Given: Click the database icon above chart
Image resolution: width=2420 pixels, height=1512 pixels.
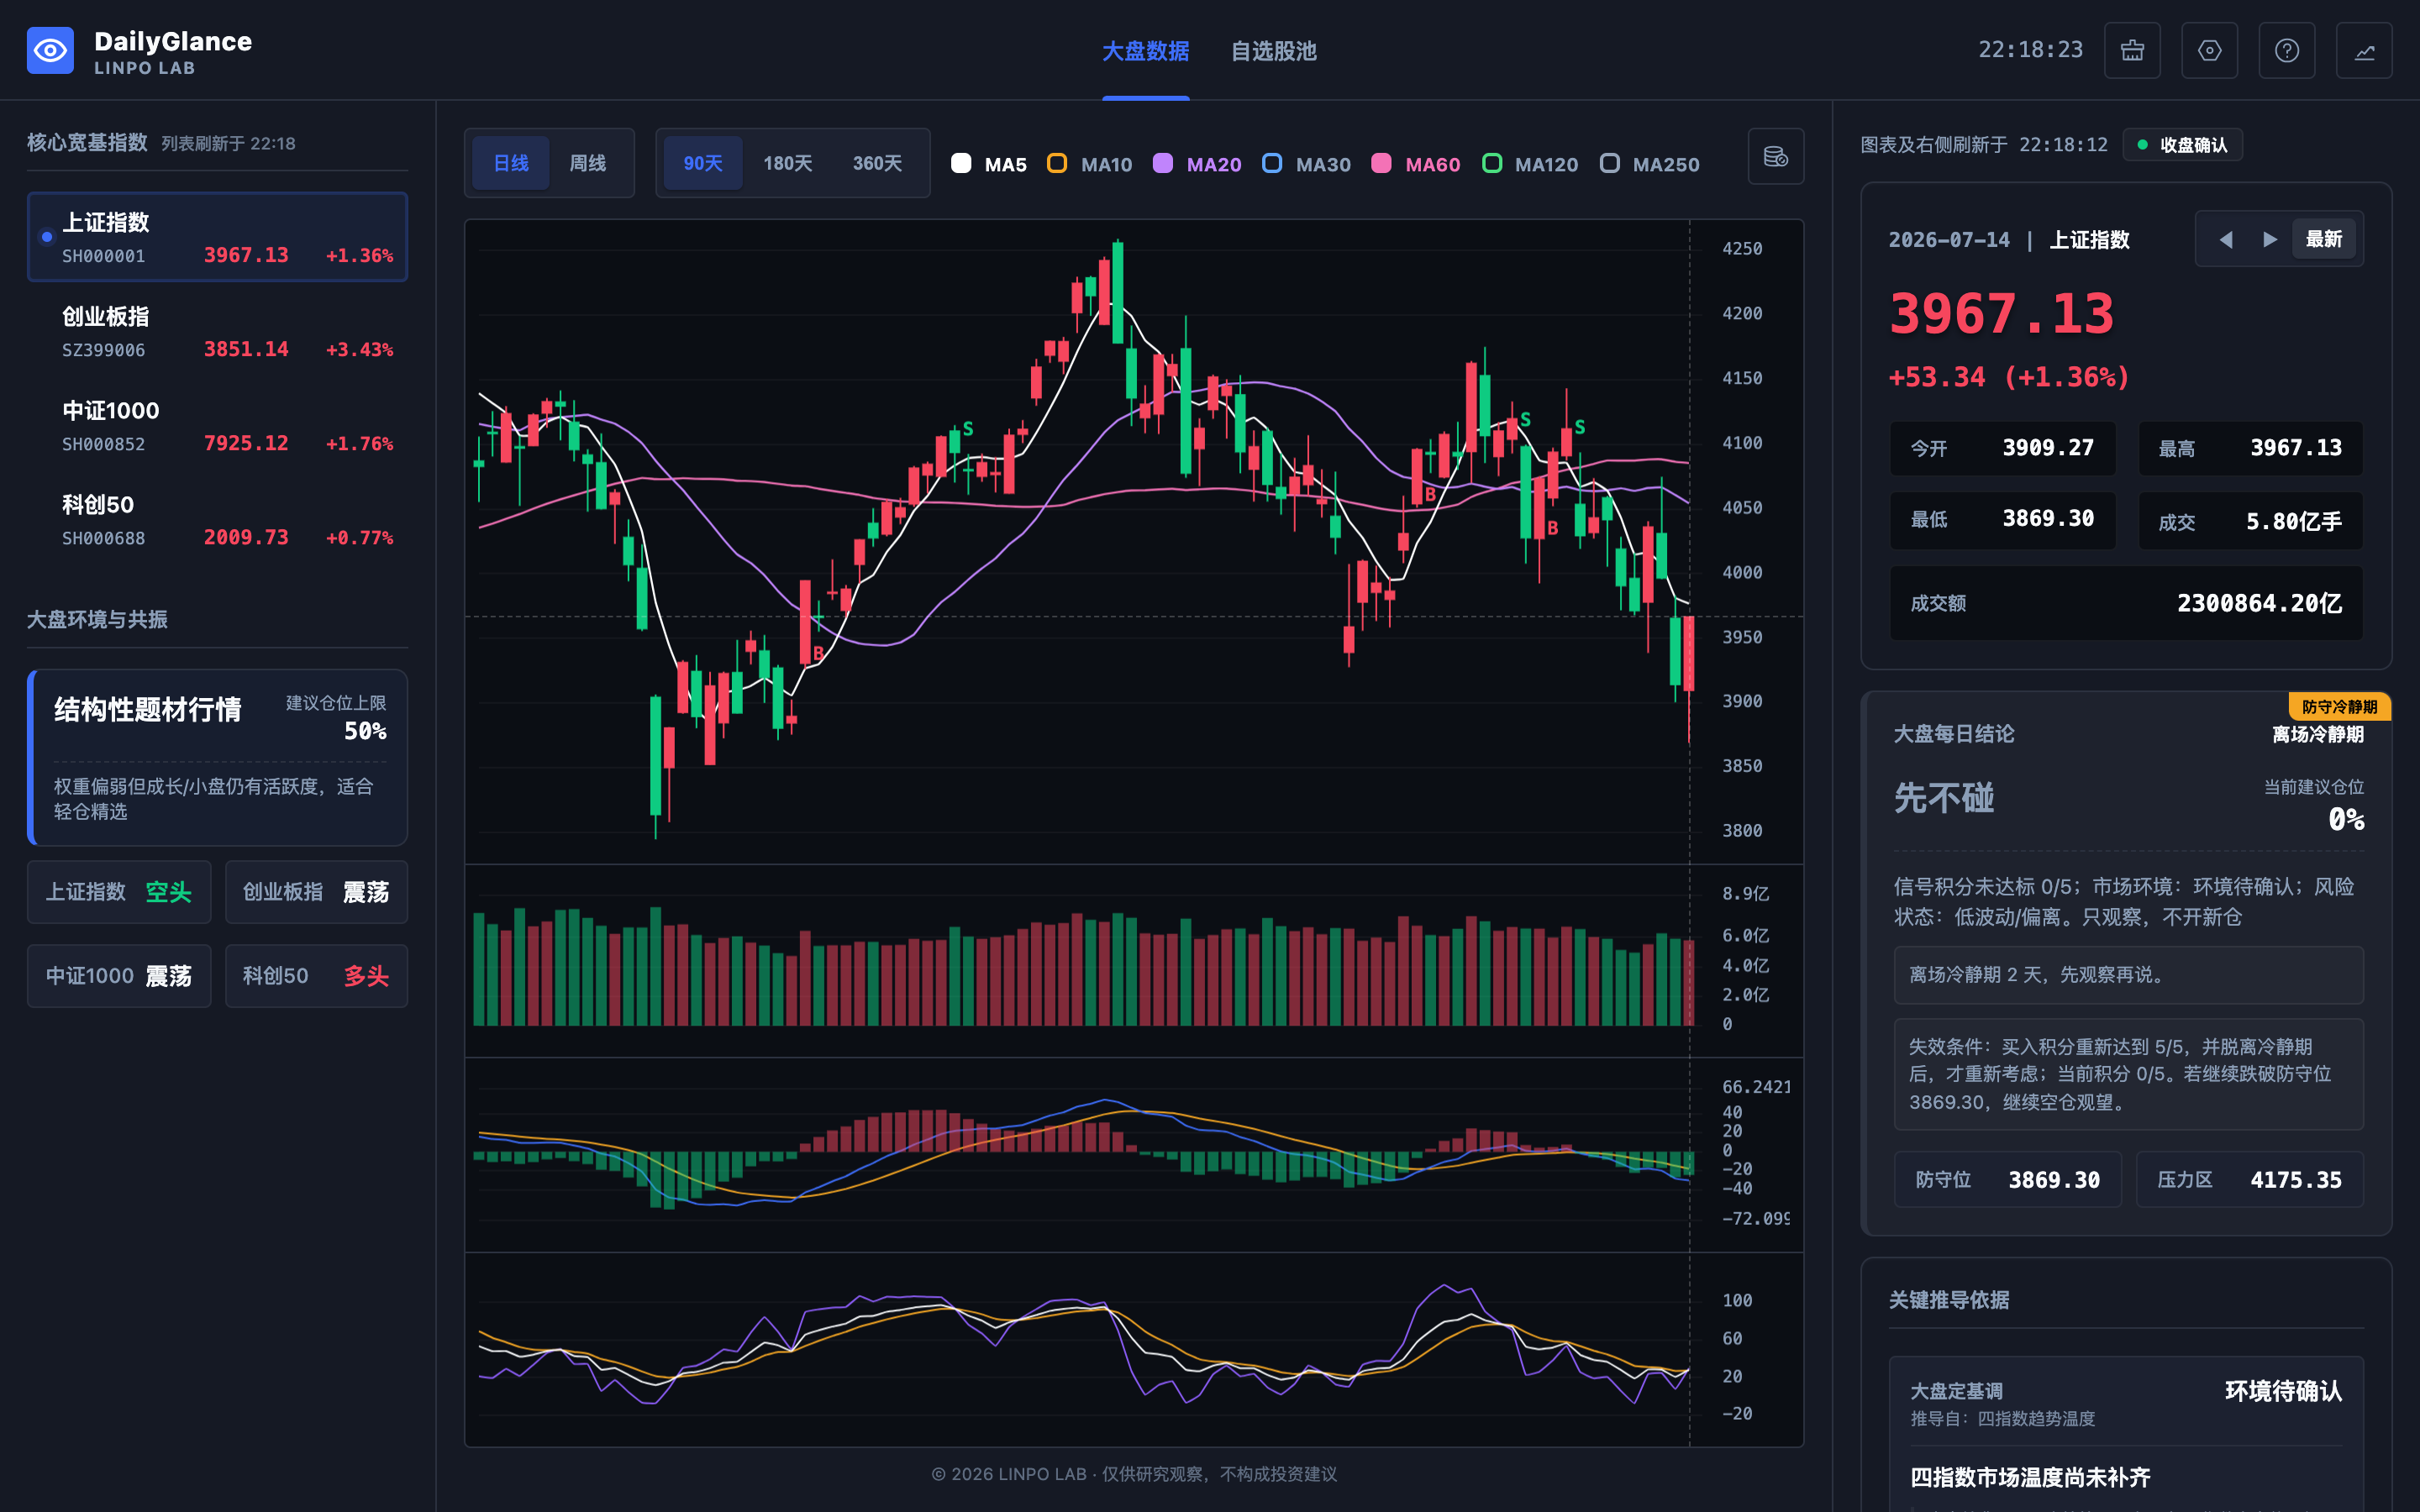Looking at the screenshot, I should coord(1776,157).
